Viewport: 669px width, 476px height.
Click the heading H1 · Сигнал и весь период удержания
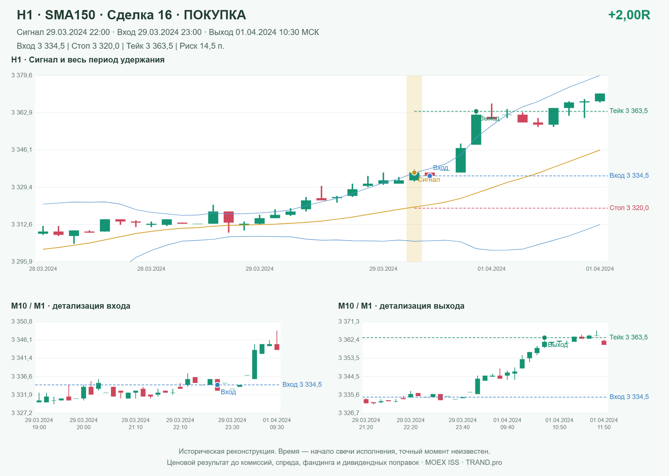click(x=88, y=60)
